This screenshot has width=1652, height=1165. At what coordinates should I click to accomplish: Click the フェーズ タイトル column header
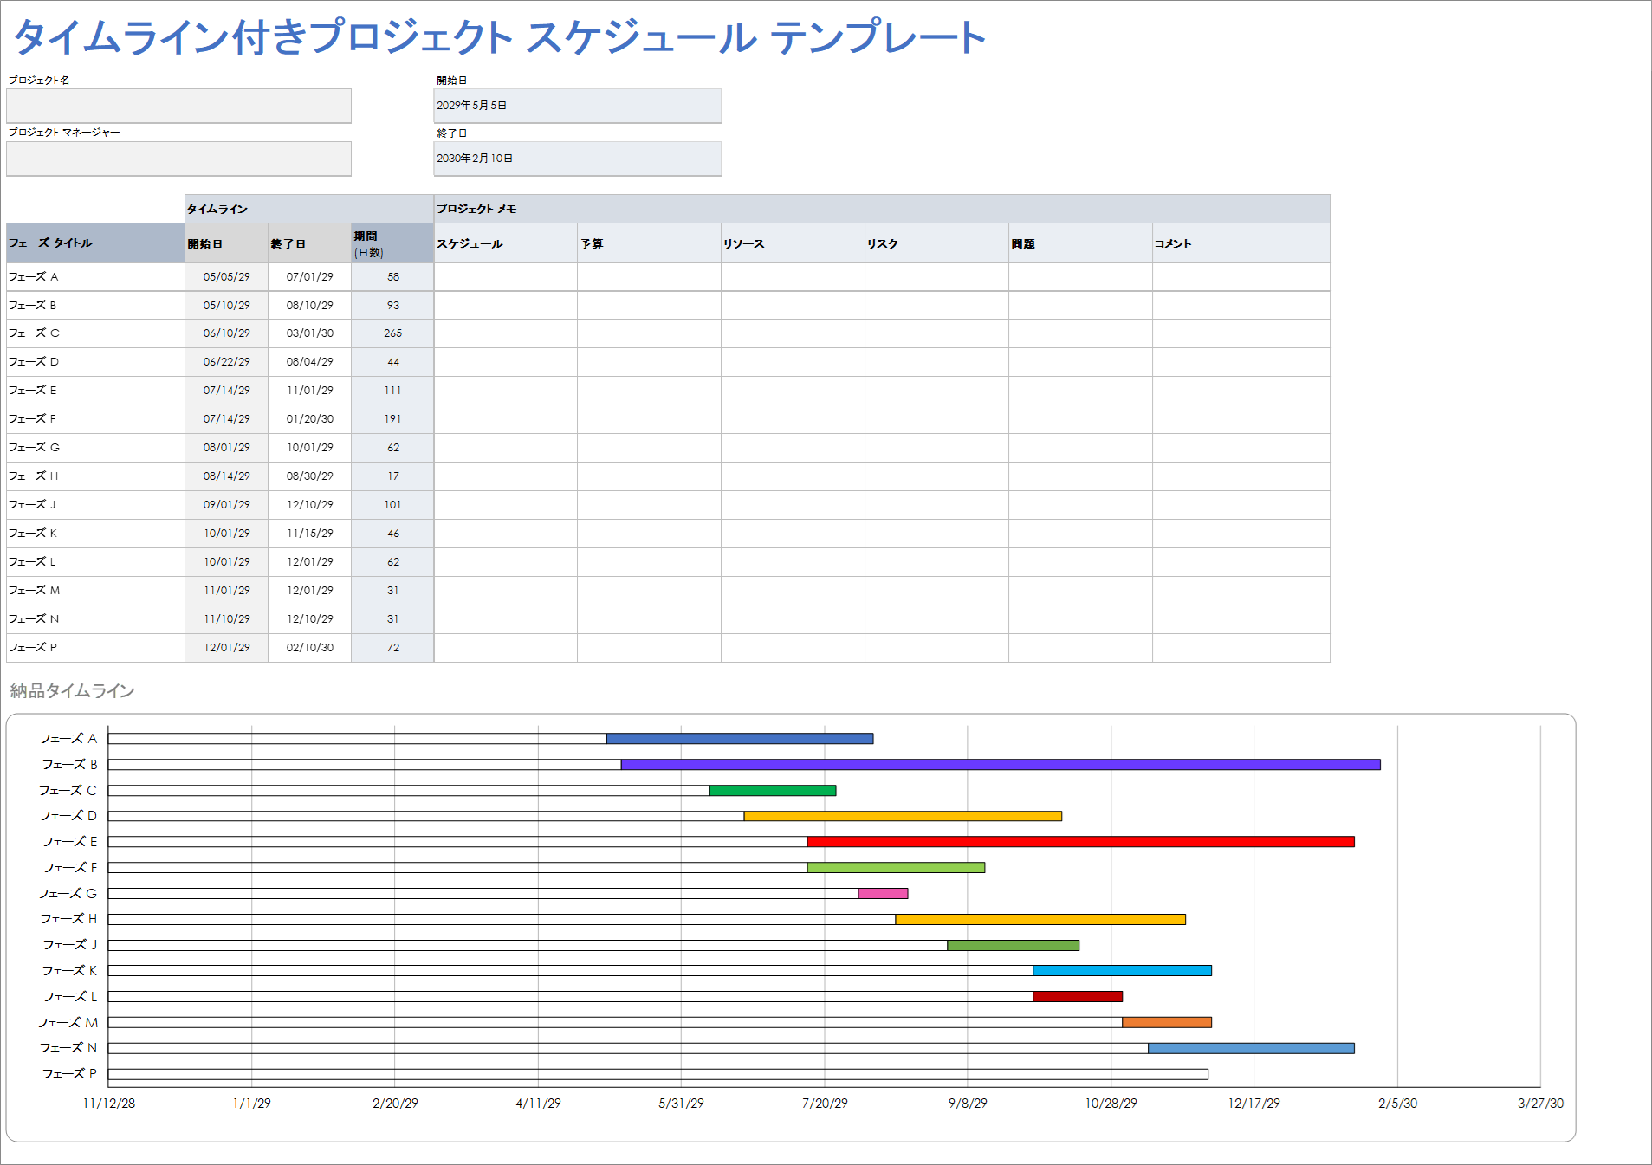95,243
